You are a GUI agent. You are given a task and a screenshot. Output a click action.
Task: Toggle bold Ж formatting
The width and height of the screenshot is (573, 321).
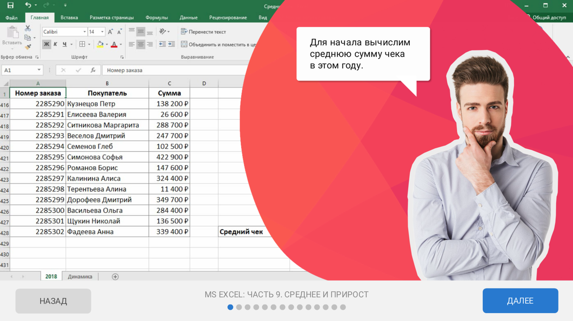coord(46,44)
